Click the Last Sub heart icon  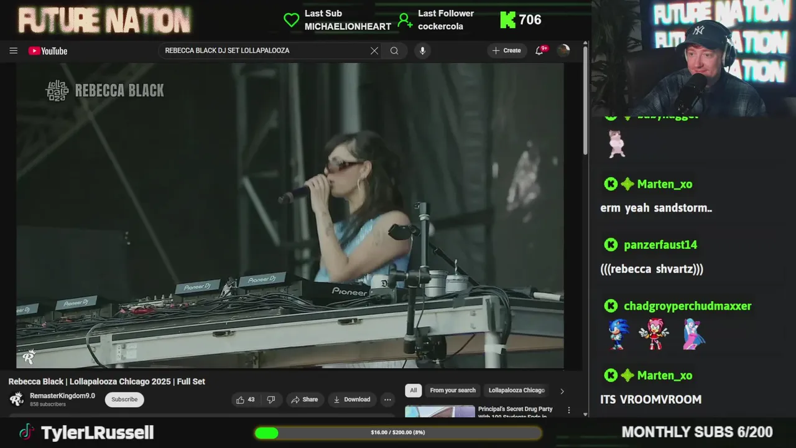pos(291,20)
